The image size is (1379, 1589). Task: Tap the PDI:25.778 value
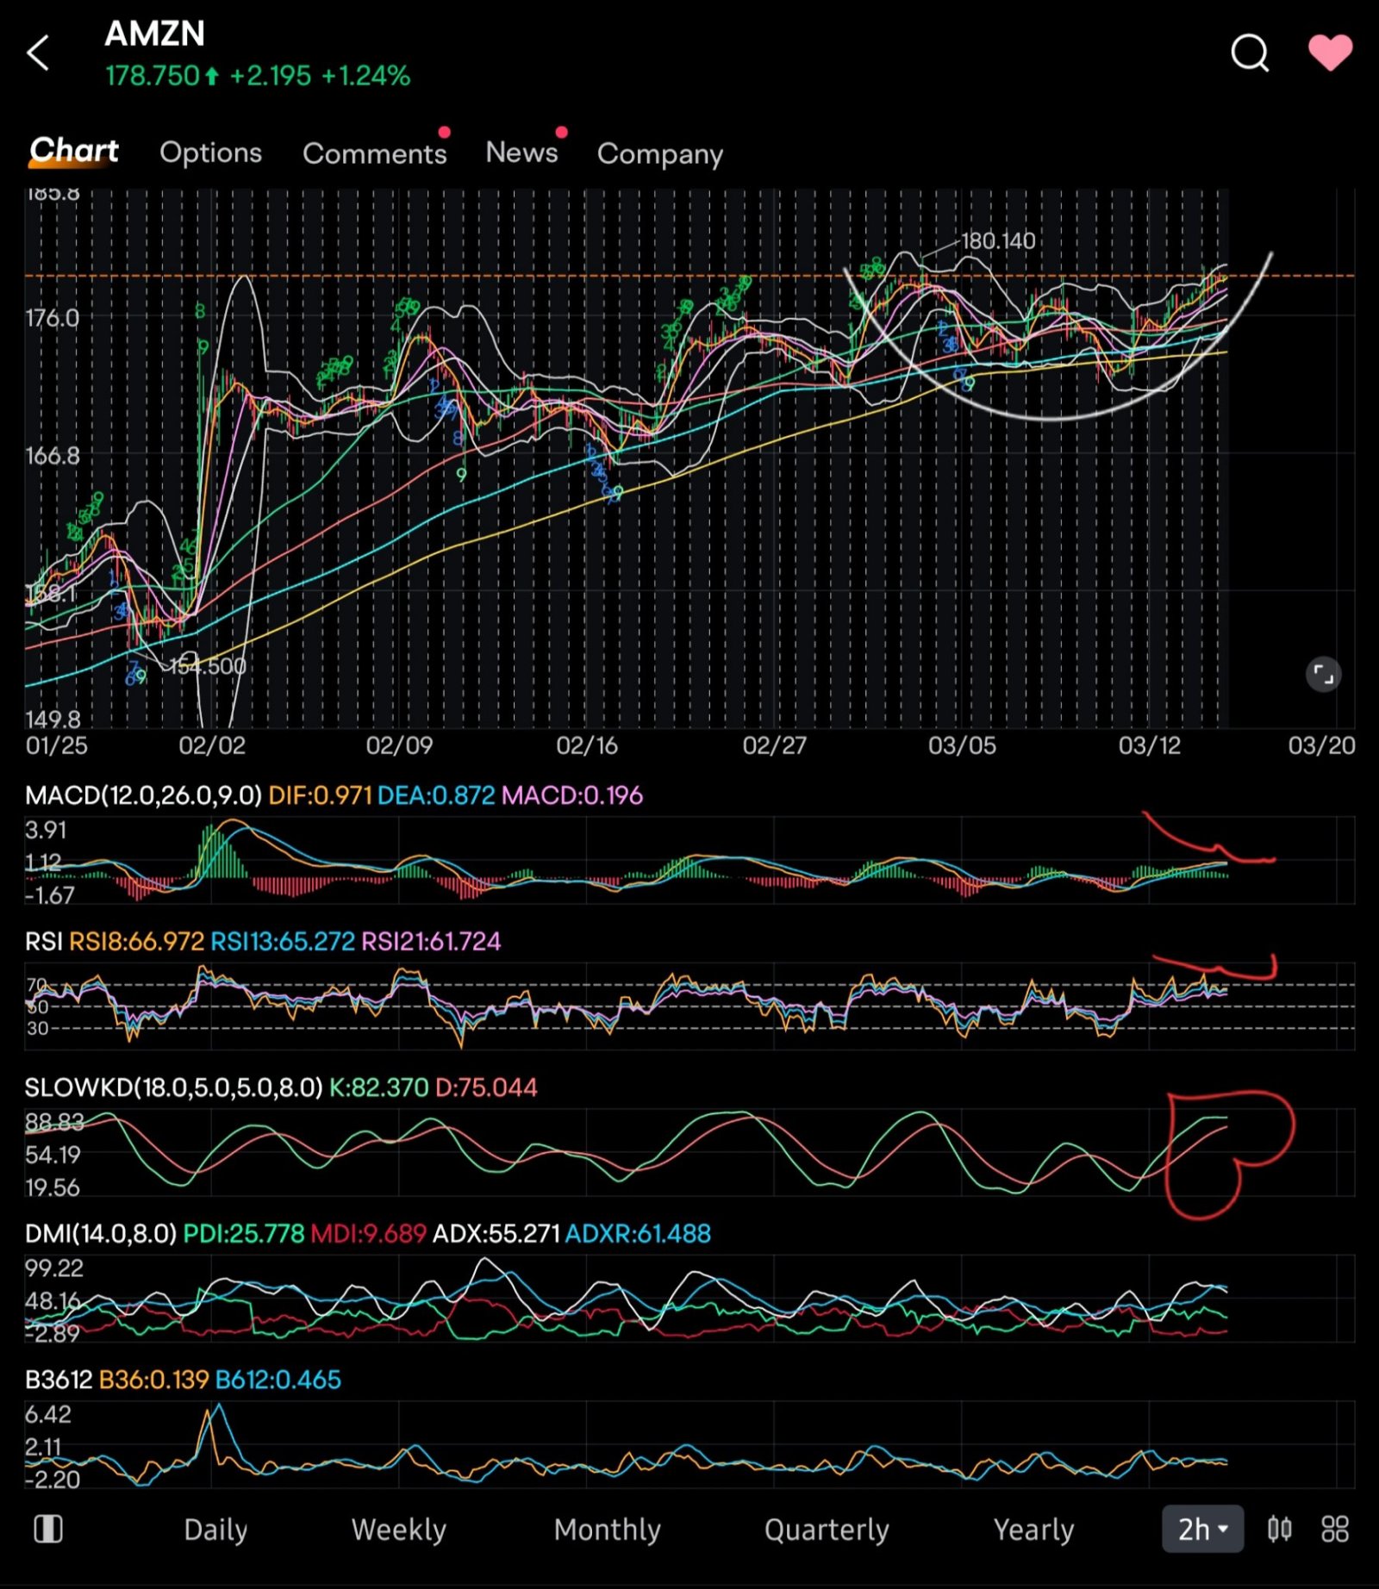click(x=244, y=1233)
